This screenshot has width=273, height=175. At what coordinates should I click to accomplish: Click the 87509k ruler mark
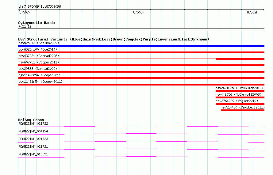coord(252,12)
